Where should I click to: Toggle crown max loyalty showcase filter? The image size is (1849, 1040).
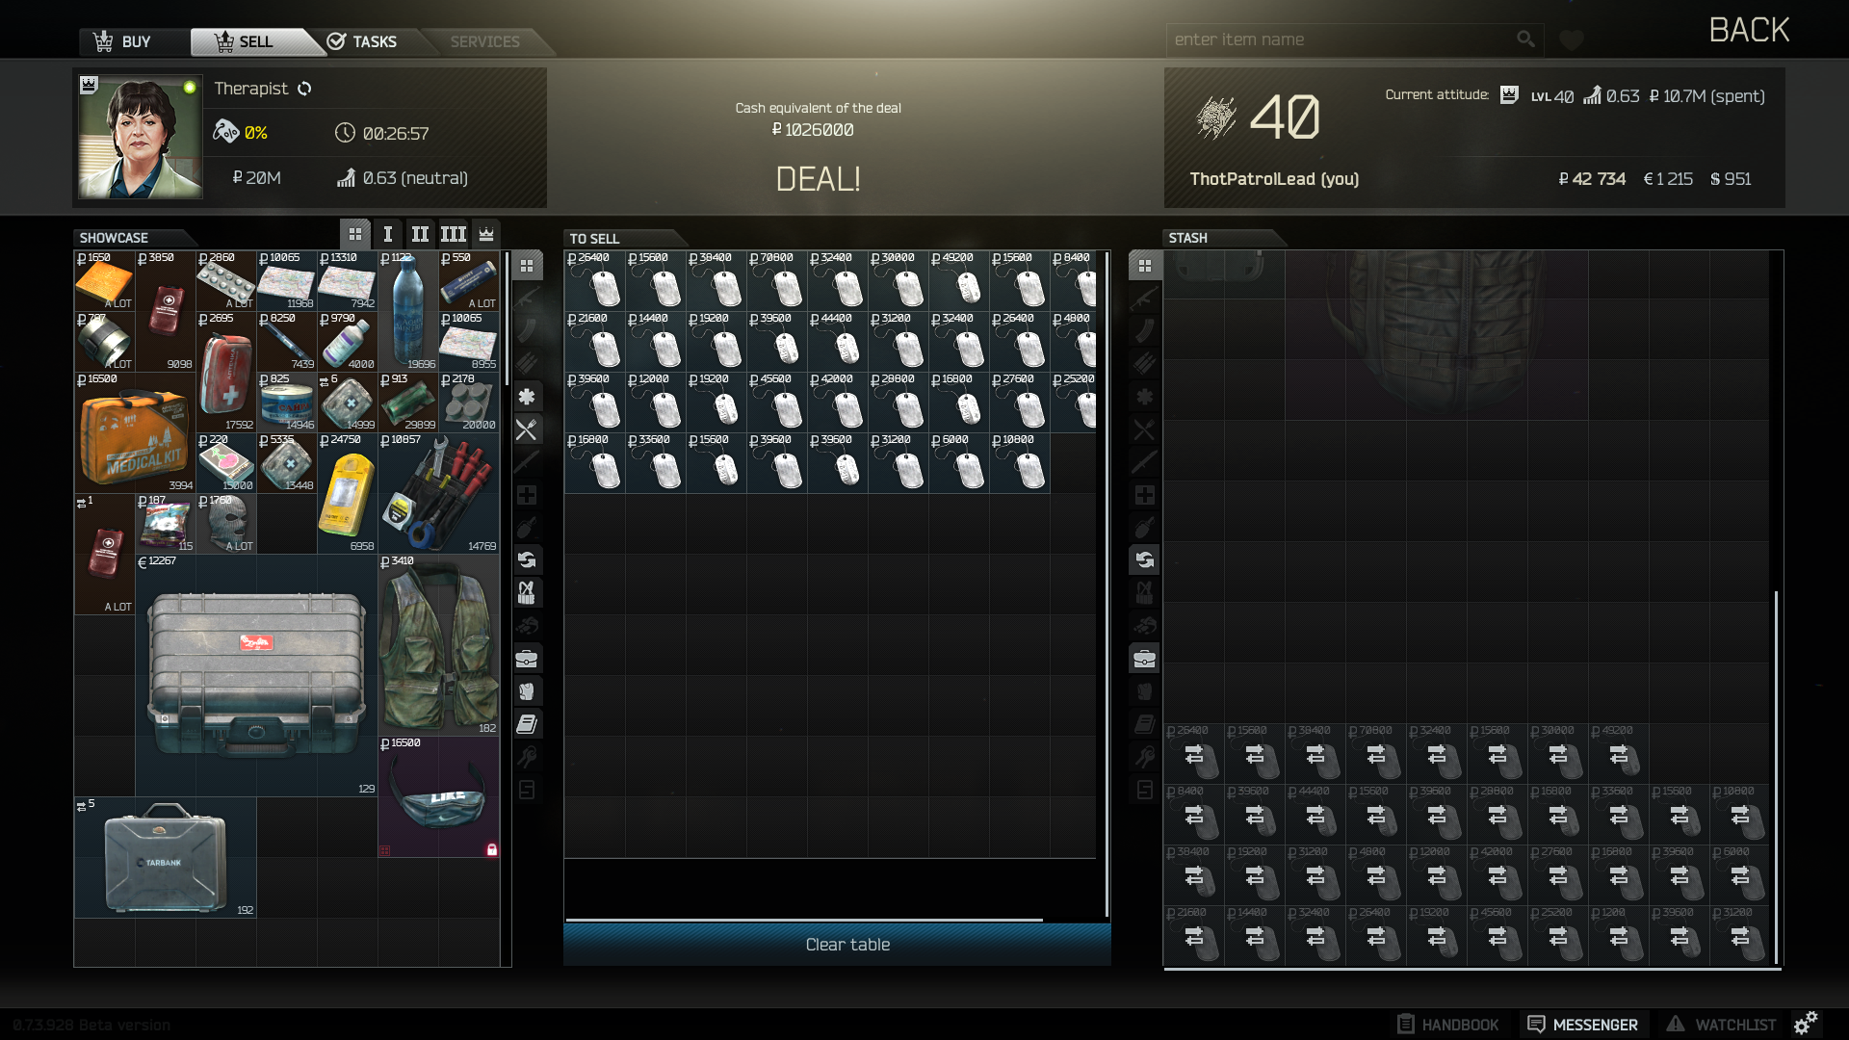tap(486, 234)
